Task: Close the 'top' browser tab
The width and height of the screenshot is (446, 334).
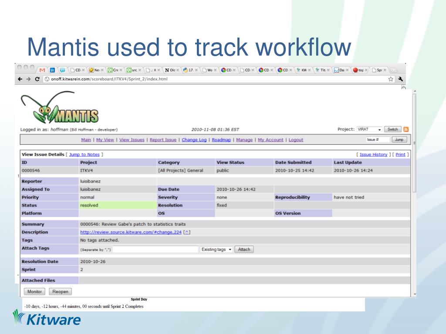Action: click(x=366, y=70)
